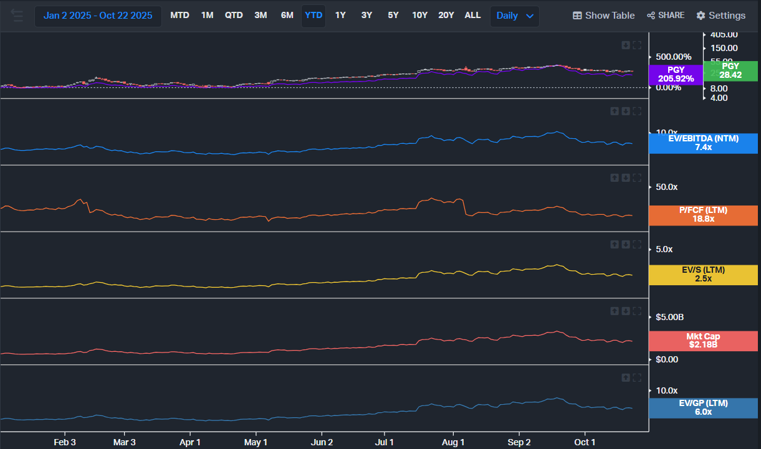Click the Jul 1 date axis label

coord(384,442)
